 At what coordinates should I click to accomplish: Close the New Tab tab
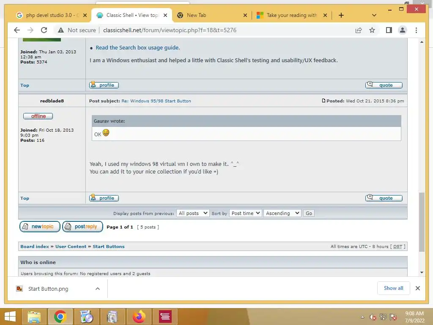tap(245, 15)
